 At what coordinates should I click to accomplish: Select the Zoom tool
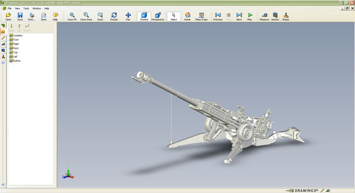coord(100,17)
